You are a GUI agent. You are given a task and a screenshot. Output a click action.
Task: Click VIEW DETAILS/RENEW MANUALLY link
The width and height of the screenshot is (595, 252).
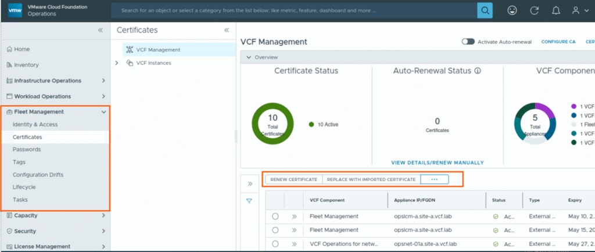437,163
